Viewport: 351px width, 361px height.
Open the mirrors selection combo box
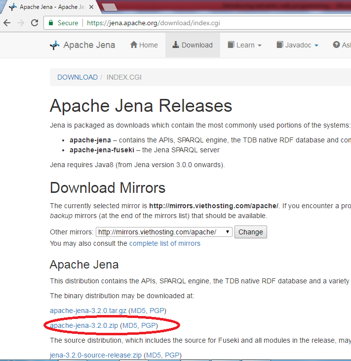click(164, 232)
